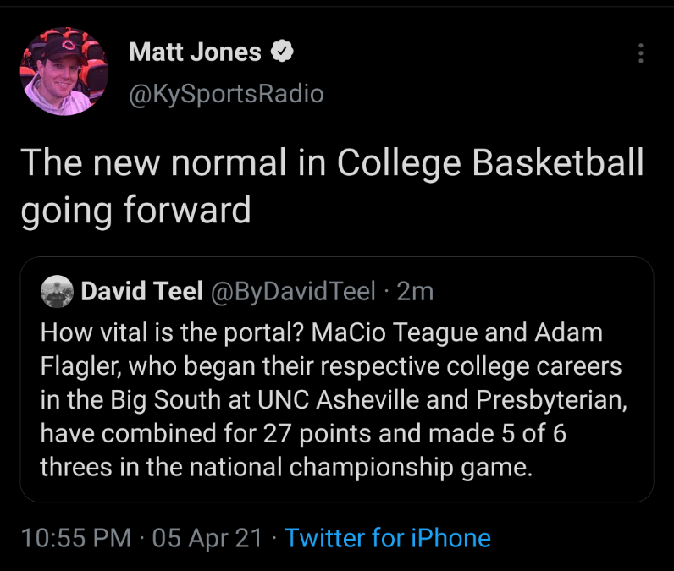Click Matt Jones's profile avatar
This screenshot has width=674, height=571.
click(x=64, y=71)
